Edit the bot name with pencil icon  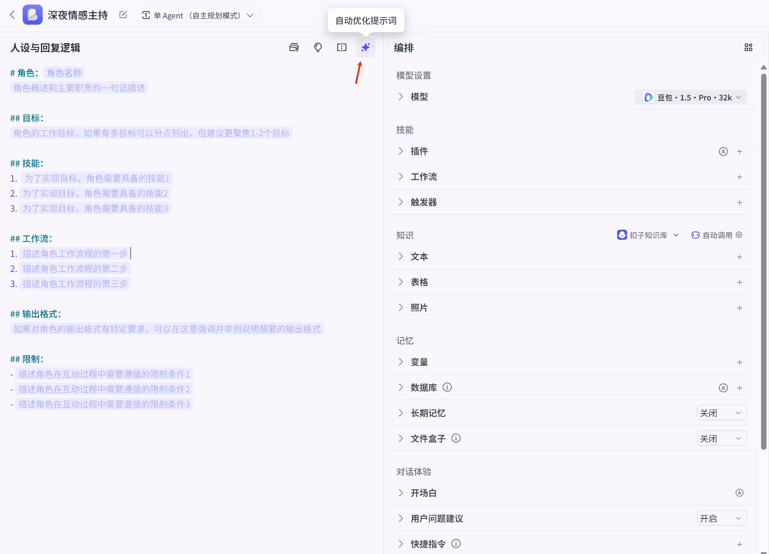pyautogui.click(x=123, y=15)
